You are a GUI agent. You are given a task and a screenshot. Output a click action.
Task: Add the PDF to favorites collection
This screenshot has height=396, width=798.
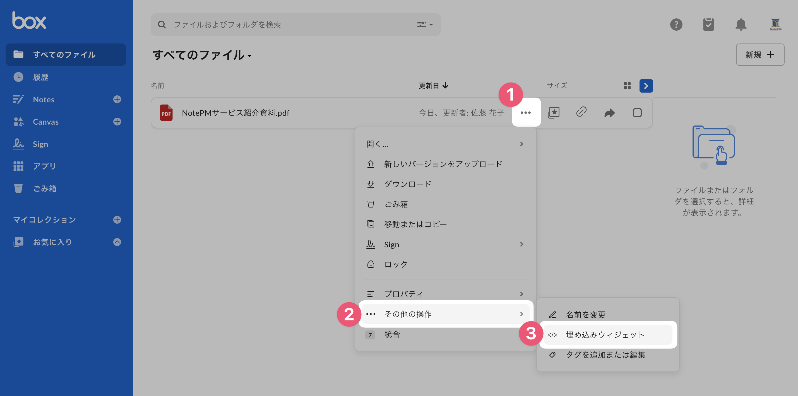(554, 112)
